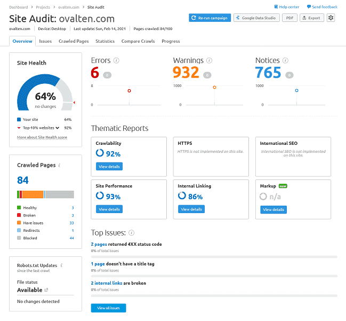Open the Compare Crawls tab
Viewport: 346px width, 321px height.
138,41
